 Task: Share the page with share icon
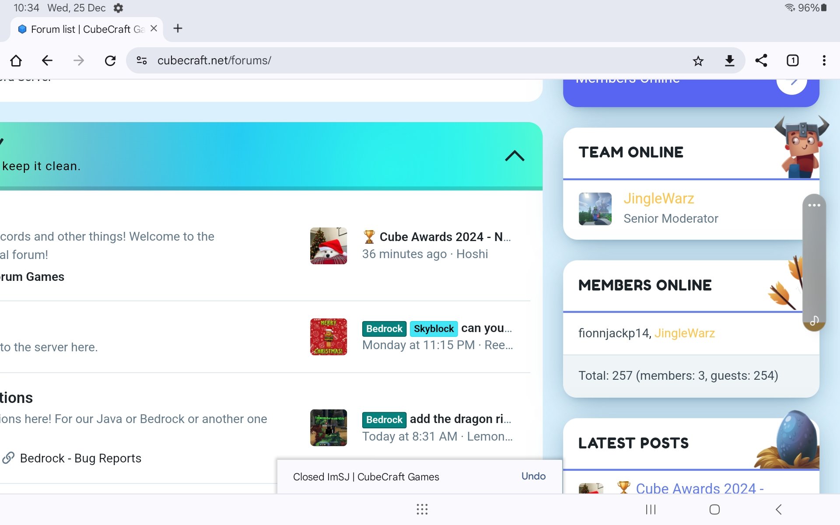pos(761,60)
